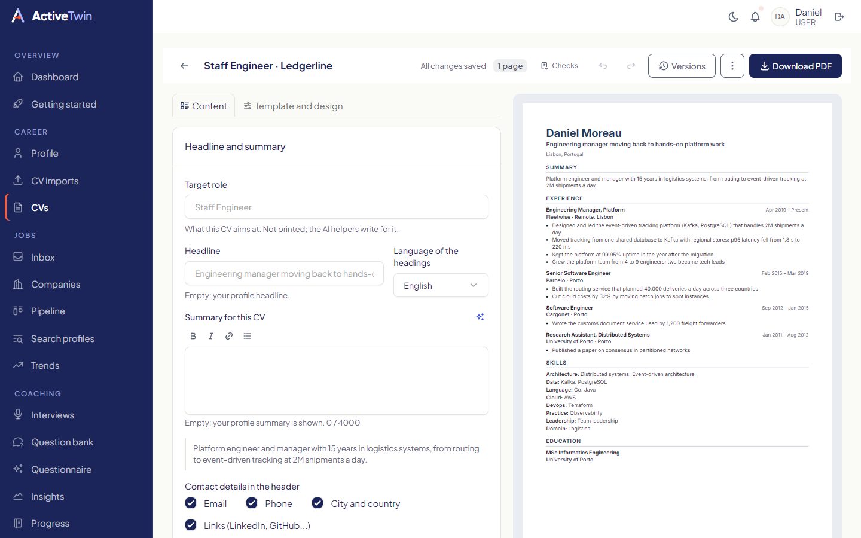Toggle Links (LinkedIn, GitHub...) checkbox
Viewport: 861px width, 538px height.
tap(191, 525)
